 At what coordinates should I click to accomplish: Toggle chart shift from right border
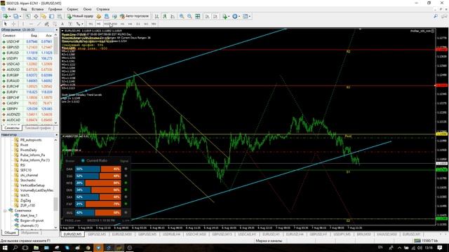click(215, 16)
